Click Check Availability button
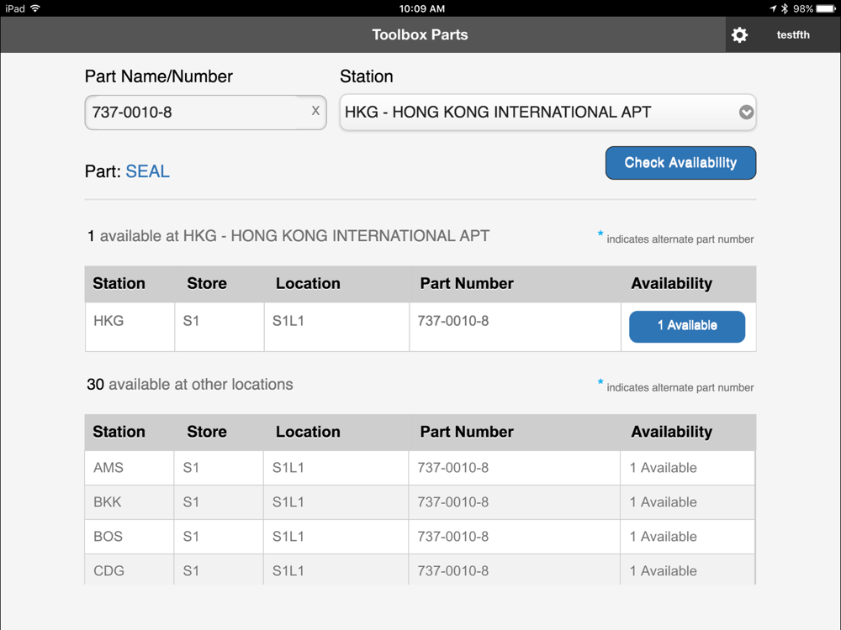The image size is (841, 630). (680, 163)
